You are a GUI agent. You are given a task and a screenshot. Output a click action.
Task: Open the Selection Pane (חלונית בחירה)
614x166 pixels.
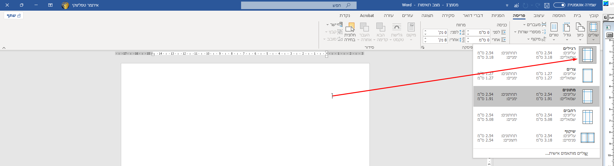[350, 32]
